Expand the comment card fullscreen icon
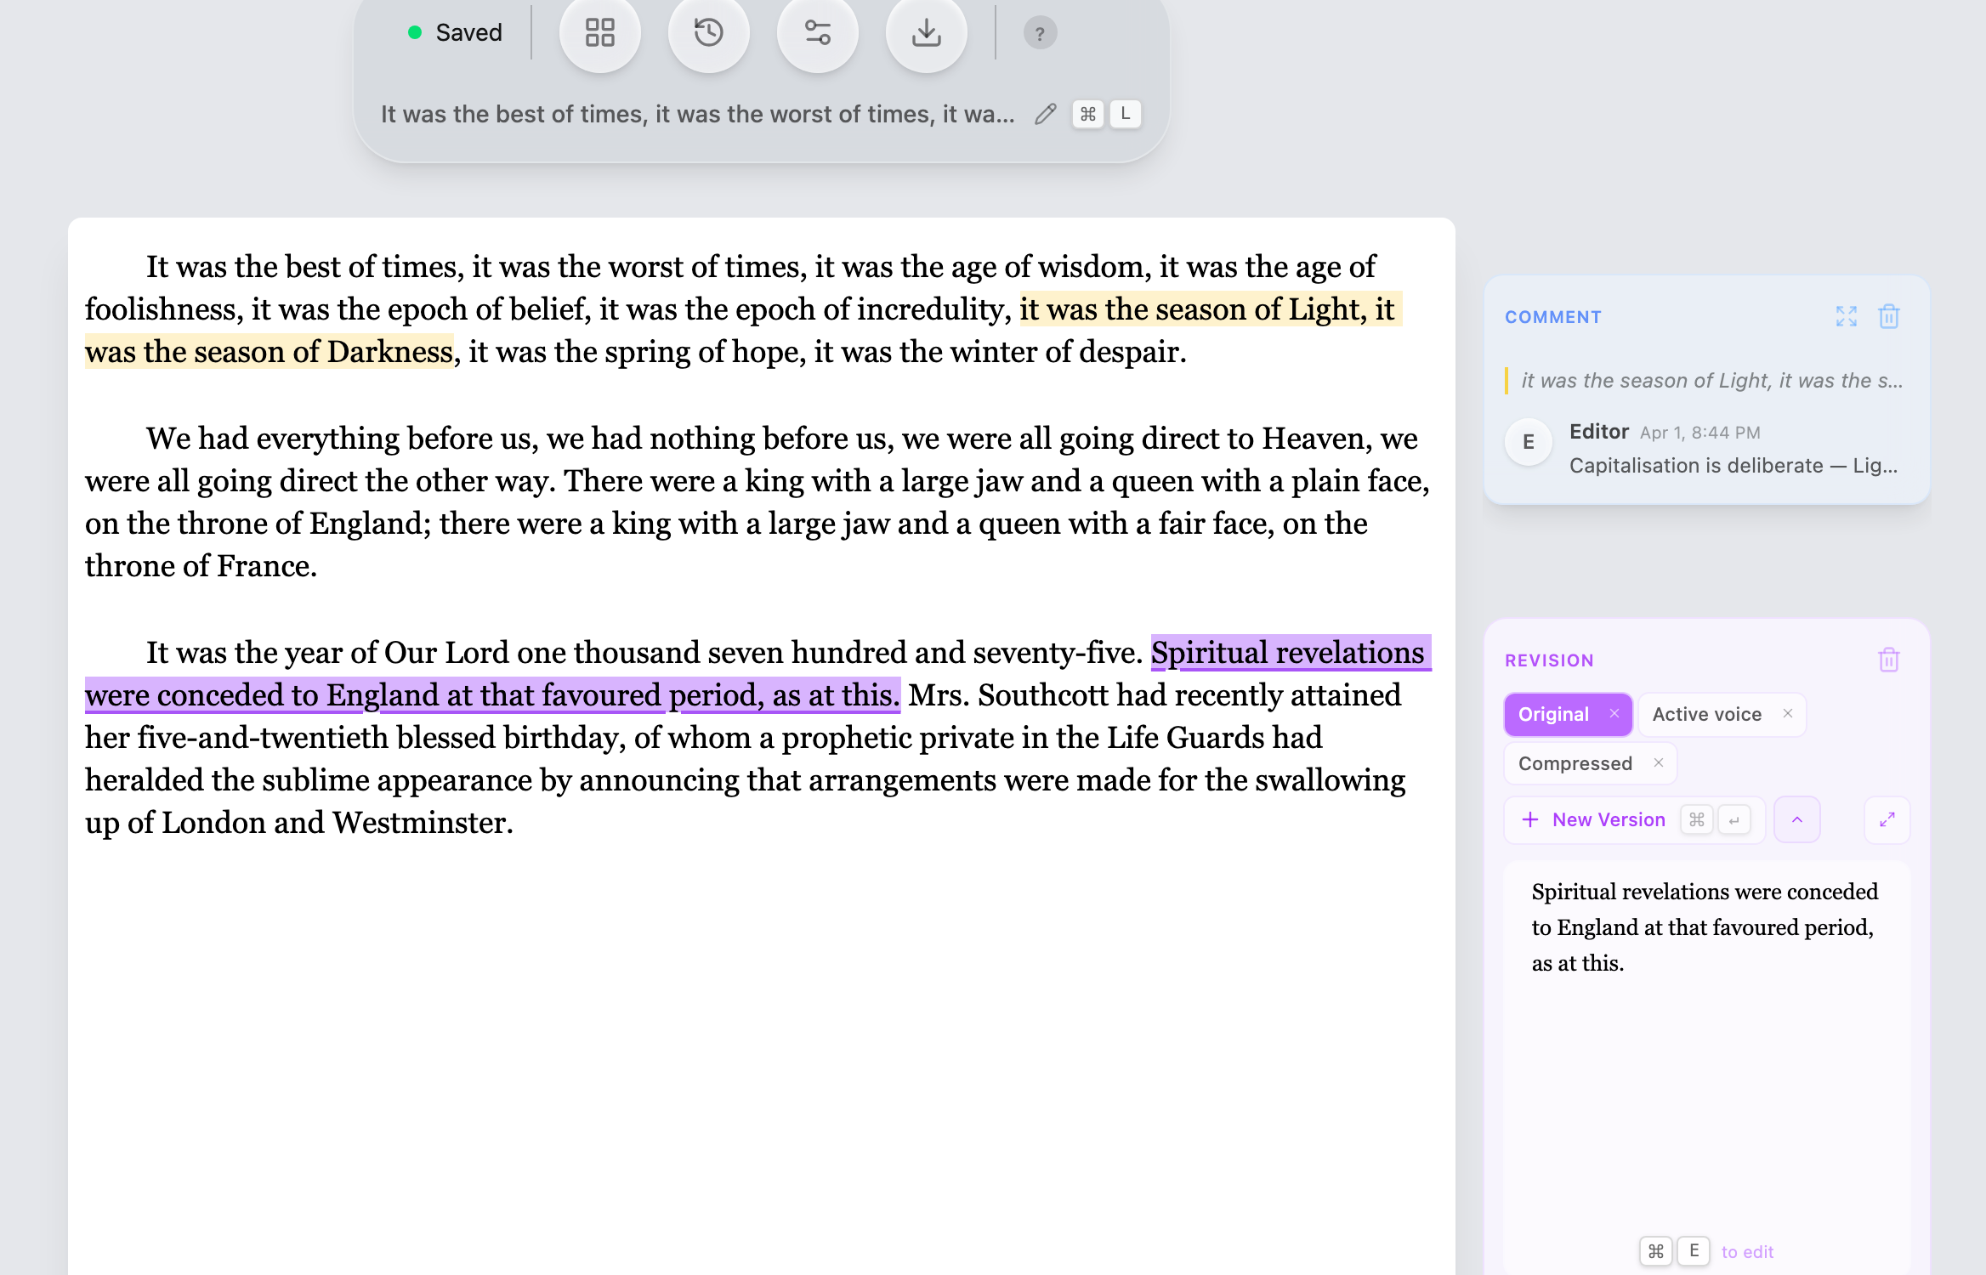 click(x=1847, y=316)
